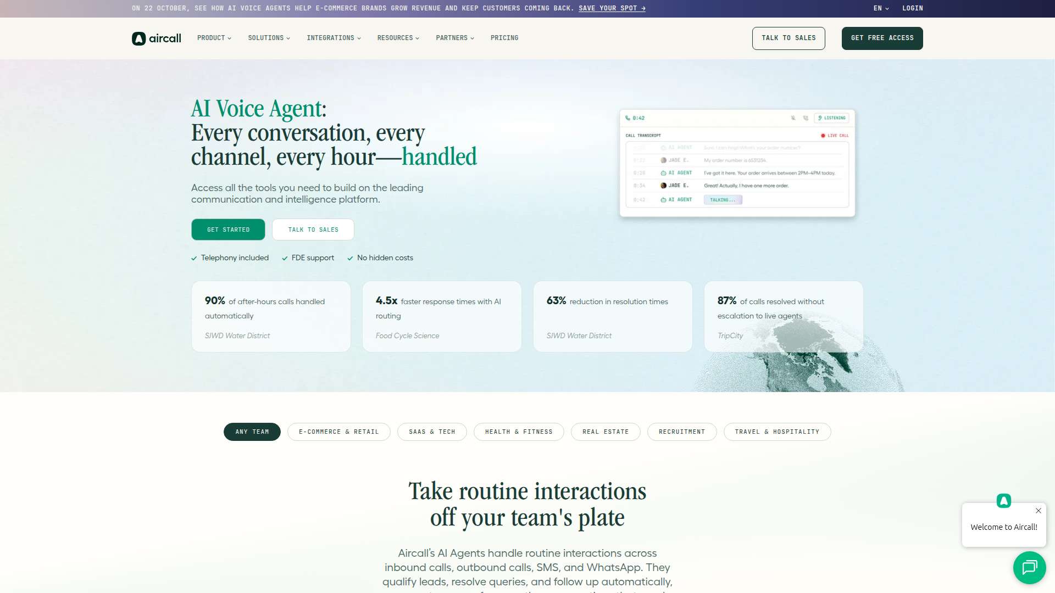
Task: Follow the Save Your Spot banner link
Action: (x=612, y=8)
